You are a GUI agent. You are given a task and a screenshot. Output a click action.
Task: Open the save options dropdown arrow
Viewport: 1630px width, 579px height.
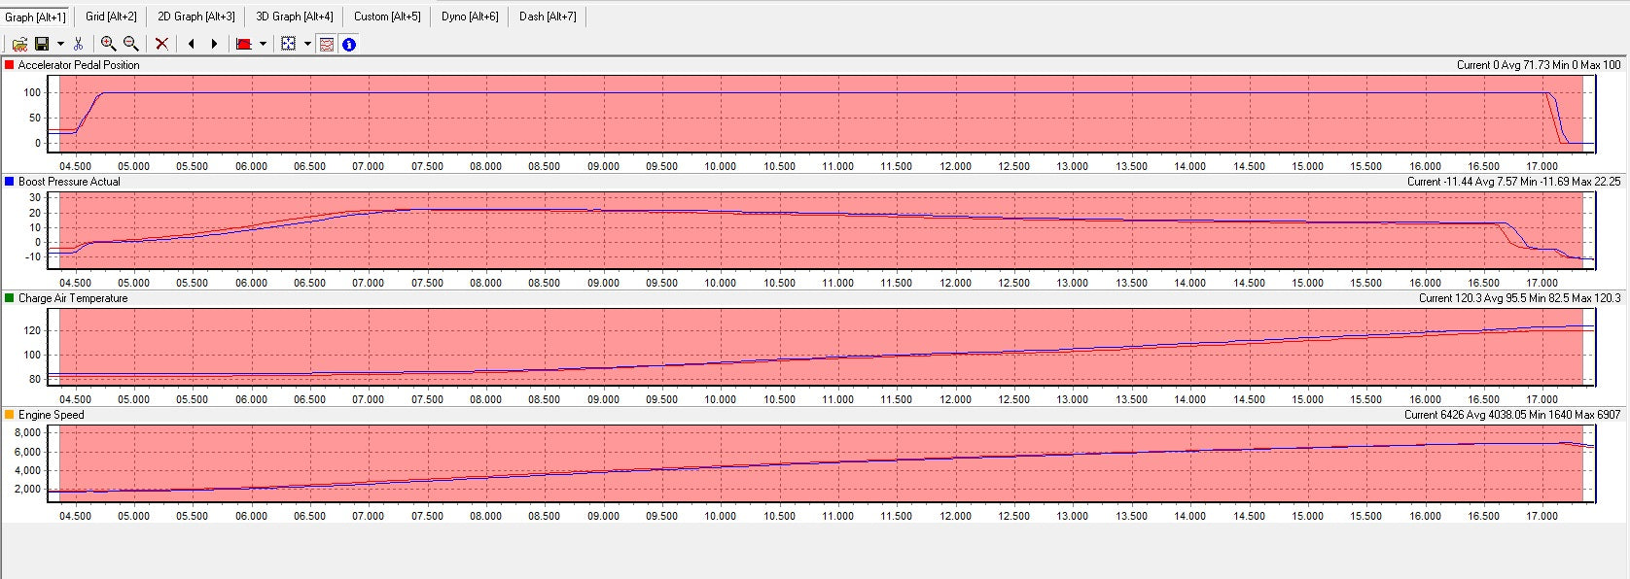point(60,44)
